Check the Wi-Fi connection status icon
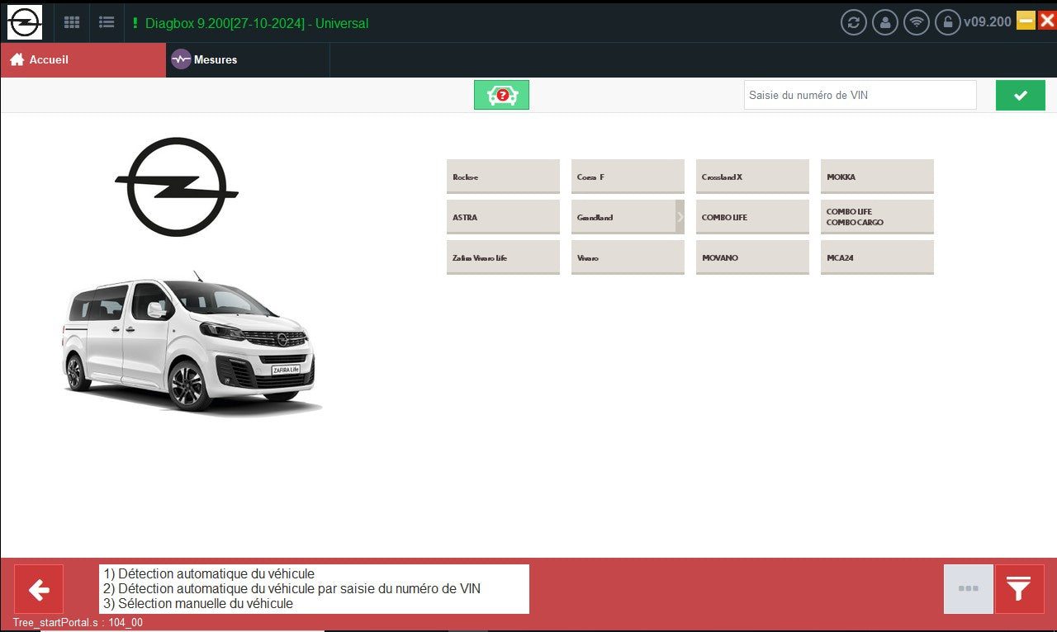Screen dimensions: 1057x632 tap(917, 22)
